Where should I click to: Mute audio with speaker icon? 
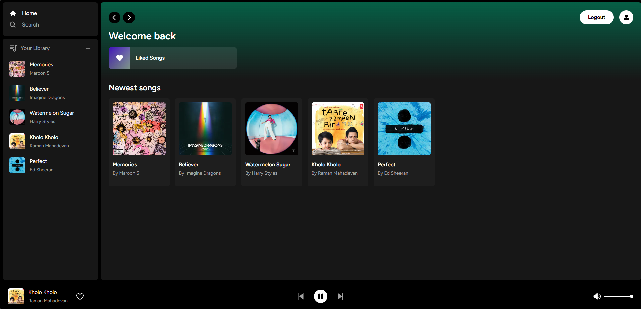pyautogui.click(x=597, y=296)
